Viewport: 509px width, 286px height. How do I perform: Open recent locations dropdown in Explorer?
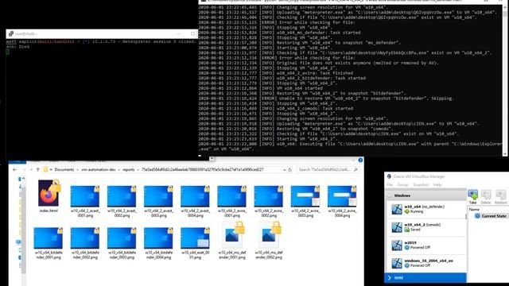(31, 169)
